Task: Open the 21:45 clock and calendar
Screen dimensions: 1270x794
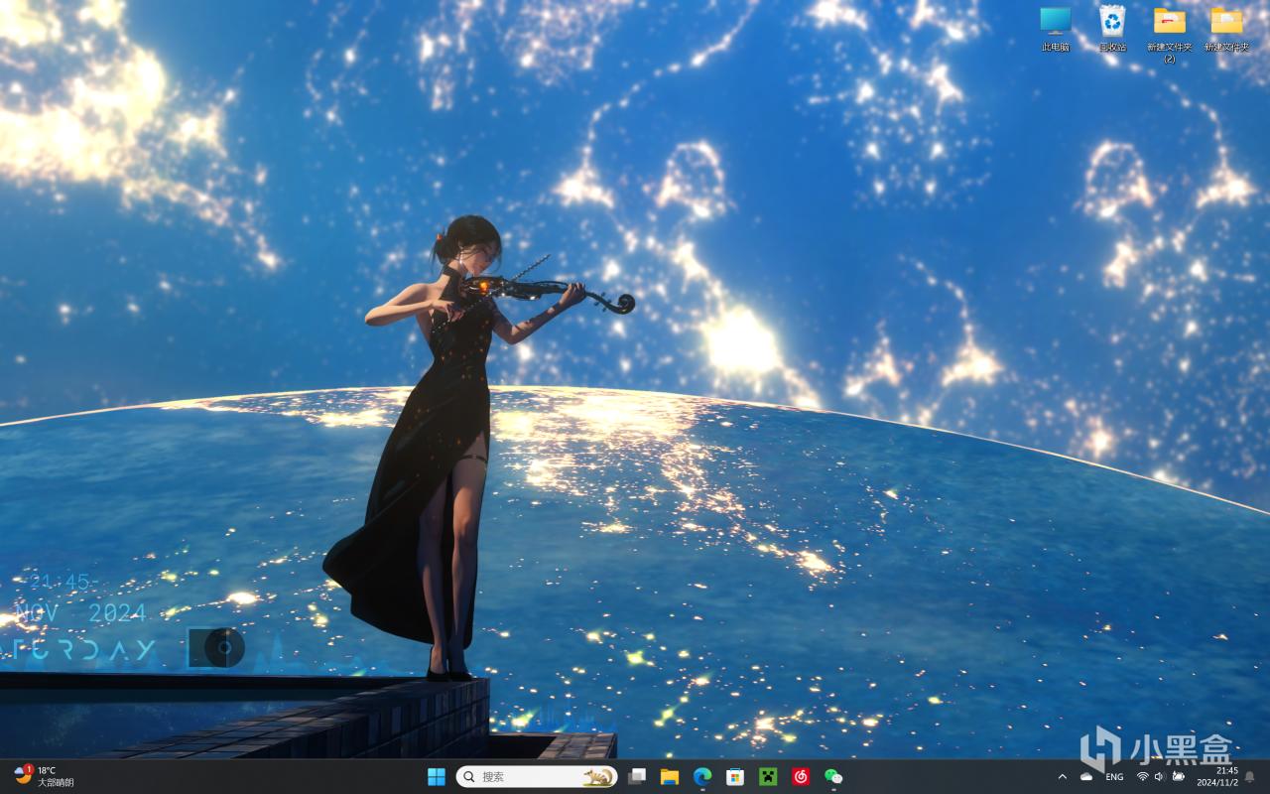Action: point(1217,776)
